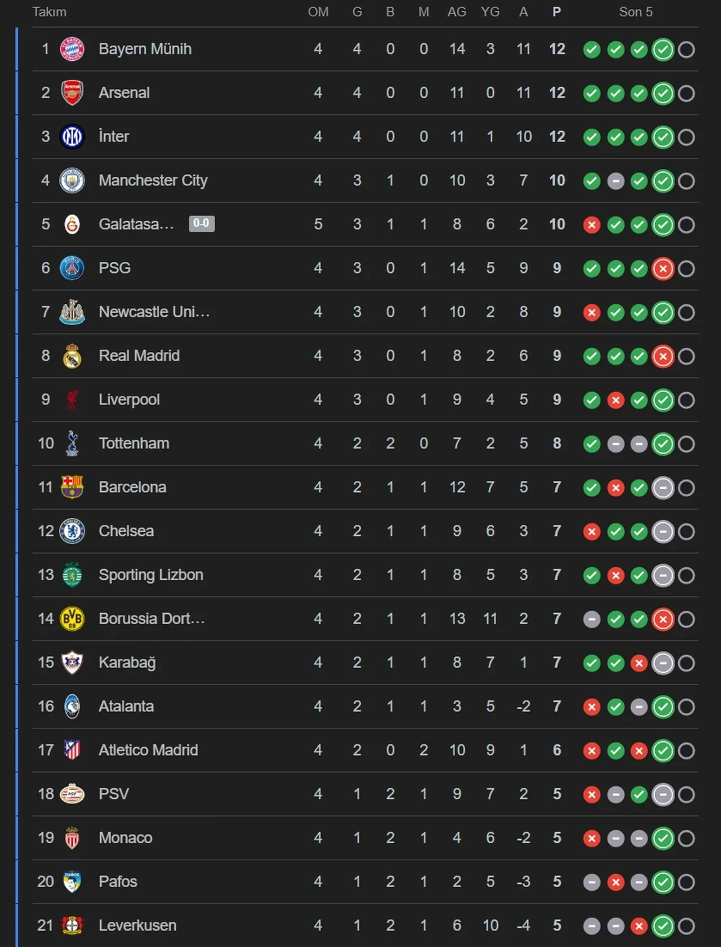The height and width of the screenshot is (947, 721).
Task: Click the Son 5 column header
Action: click(635, 12)
